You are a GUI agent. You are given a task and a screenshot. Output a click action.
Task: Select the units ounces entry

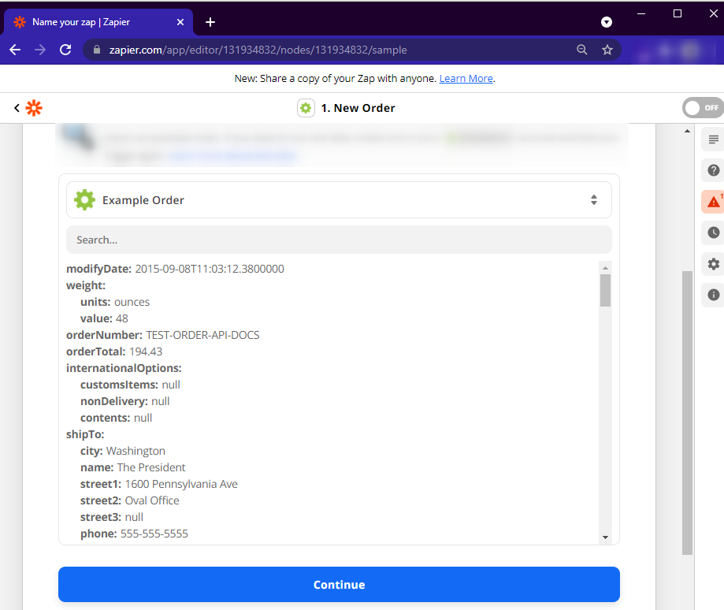tap(115, 302)
